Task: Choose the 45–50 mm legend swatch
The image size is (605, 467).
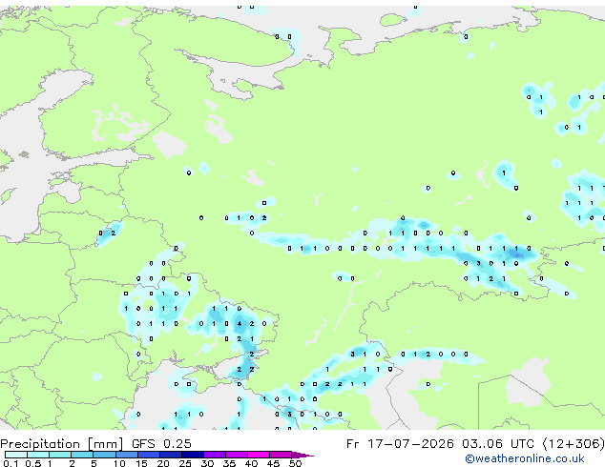Action: [281, 455]
